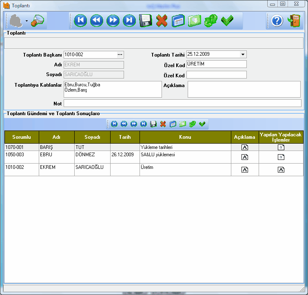Open Yapılacak İşlemler icon for BARIŞ row

(x=281, y=147)
